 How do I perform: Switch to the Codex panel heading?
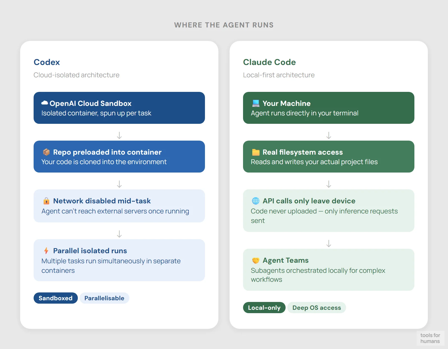pos(47,62)
